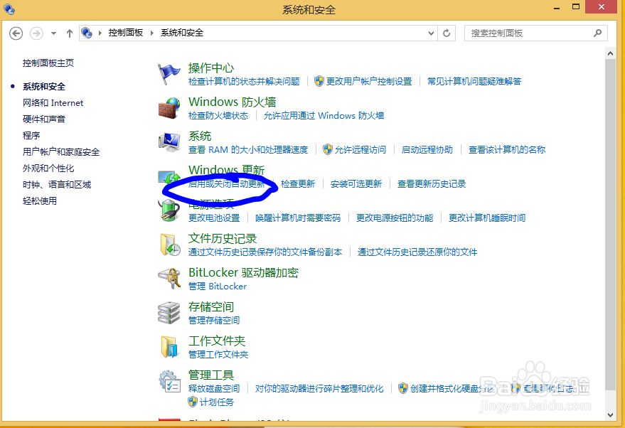This screenshot has width=625, height=428.
Task: Open the Windows Firewall brick wall icon
Action: click(x=169, y=108)
